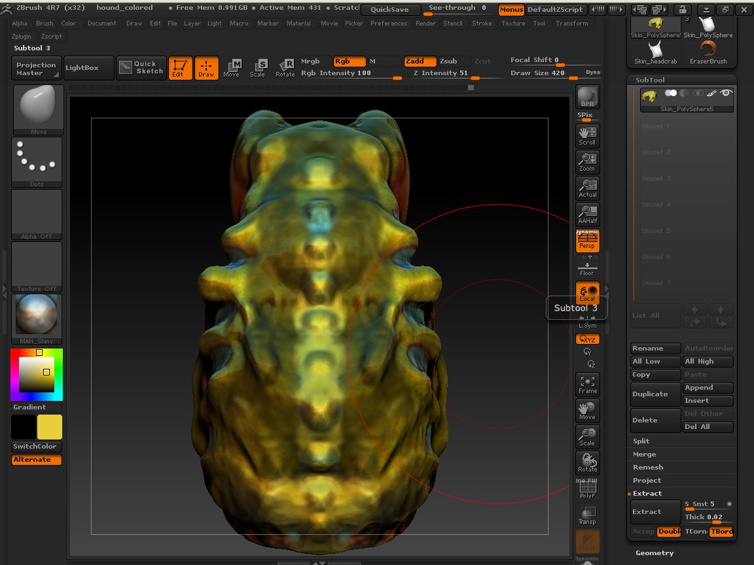
Task: Open the Preferences menu
Action: [x=389, y=24]
